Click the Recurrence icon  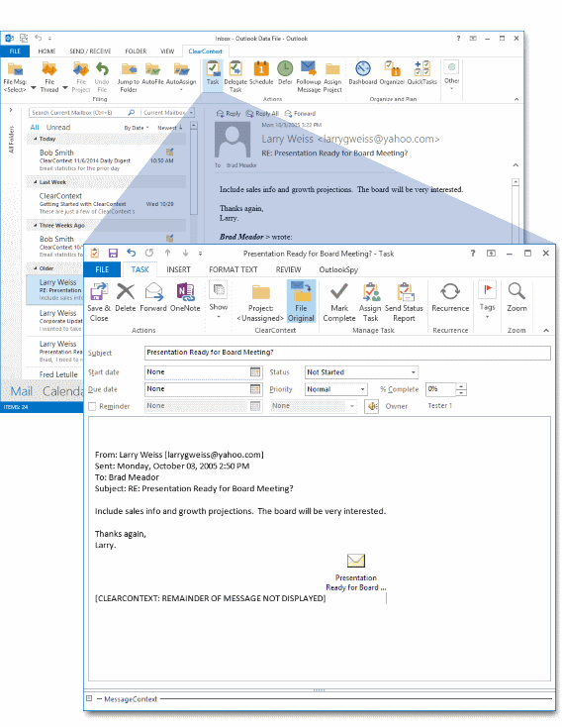coord(450,297)
